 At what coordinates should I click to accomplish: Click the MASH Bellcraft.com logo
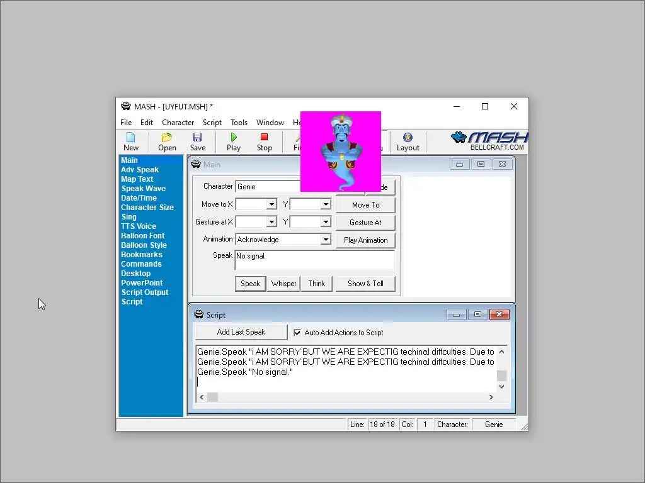(489, 141)
